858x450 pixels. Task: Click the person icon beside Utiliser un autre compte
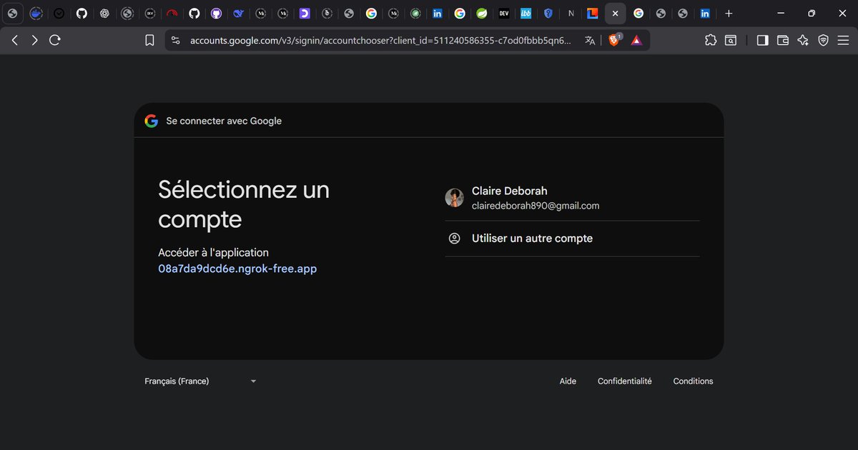[454, 239]
